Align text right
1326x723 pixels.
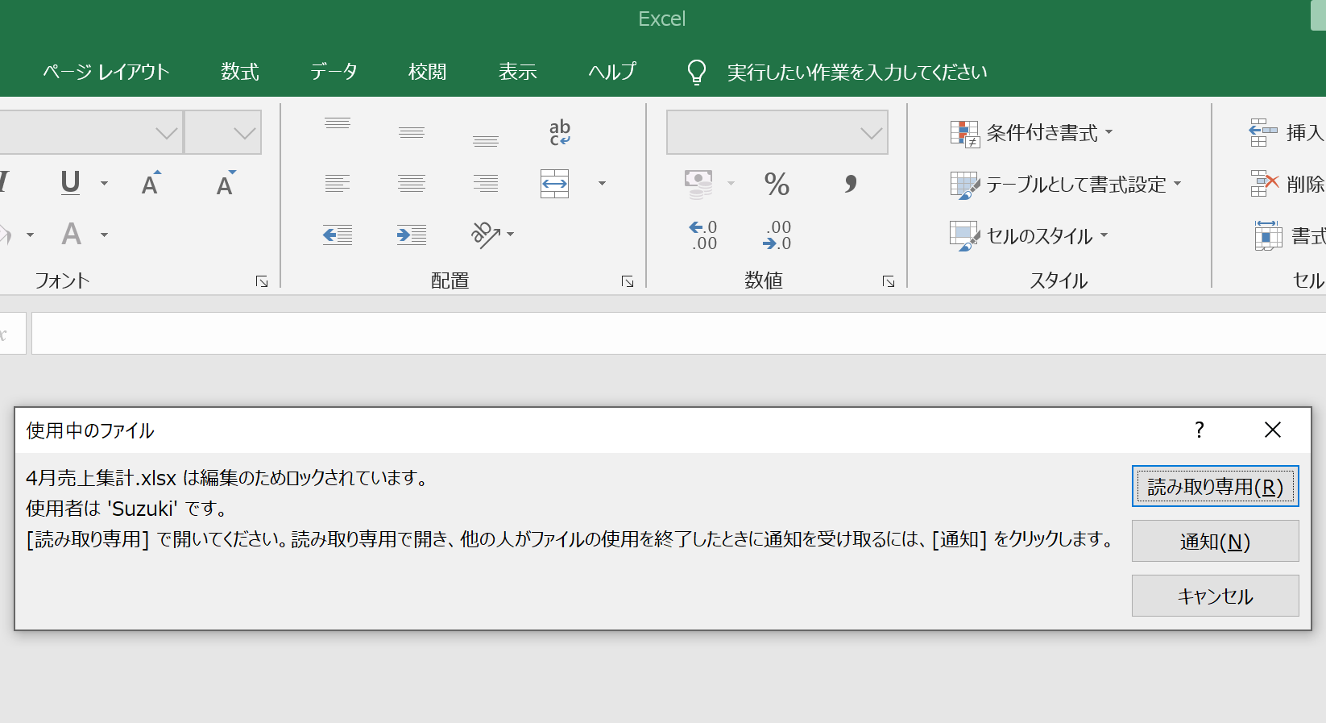point(486,184)
